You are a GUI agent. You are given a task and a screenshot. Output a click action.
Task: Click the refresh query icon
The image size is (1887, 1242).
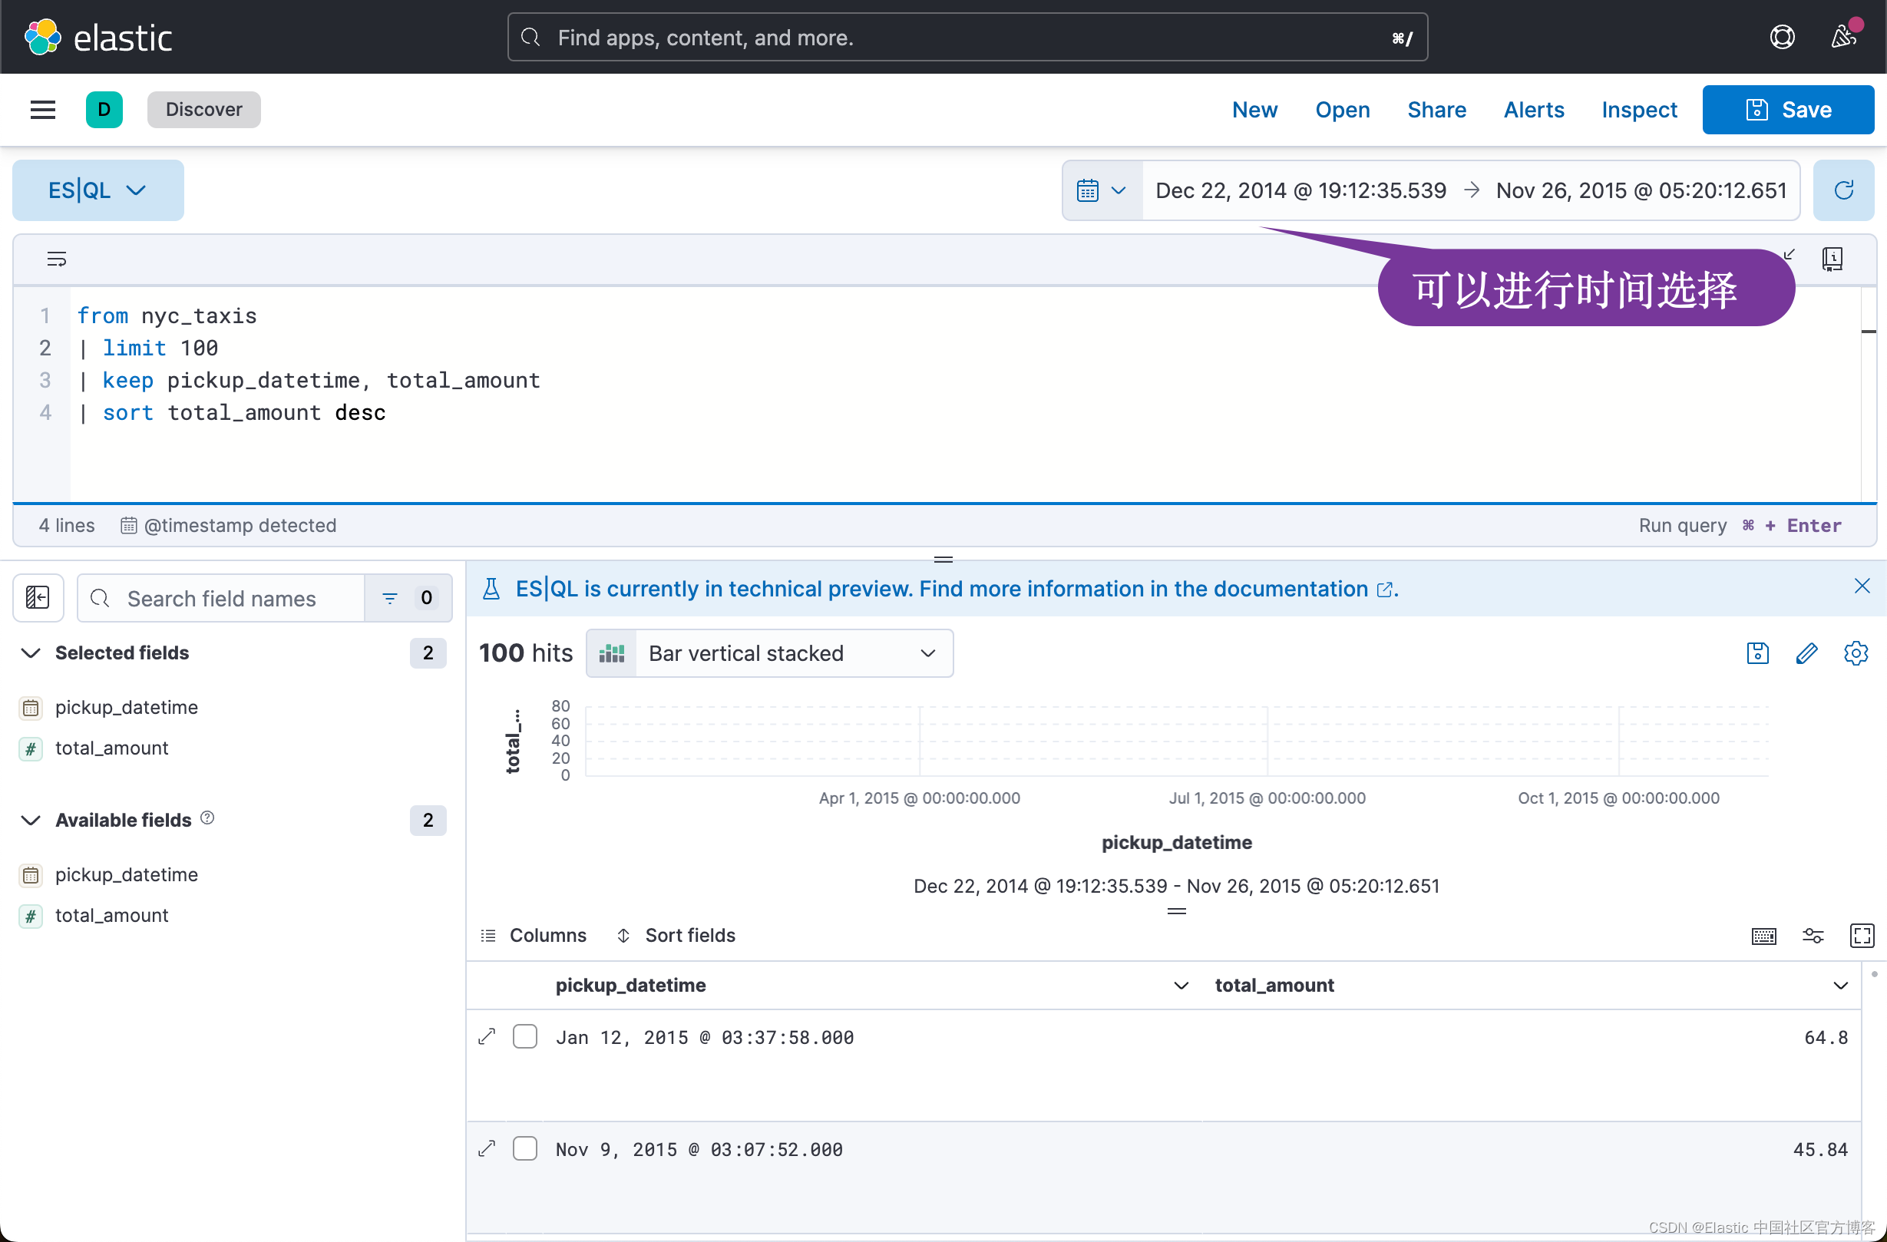tap(1843, 190)
